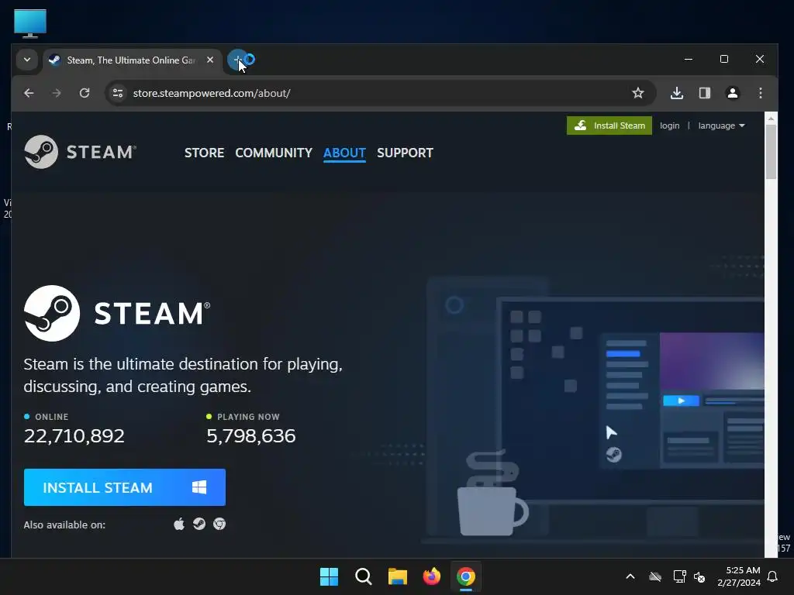Expand the language dropdown
This screenshot has height=595, width=794.
pyautogui.click(x=722, y=126)
